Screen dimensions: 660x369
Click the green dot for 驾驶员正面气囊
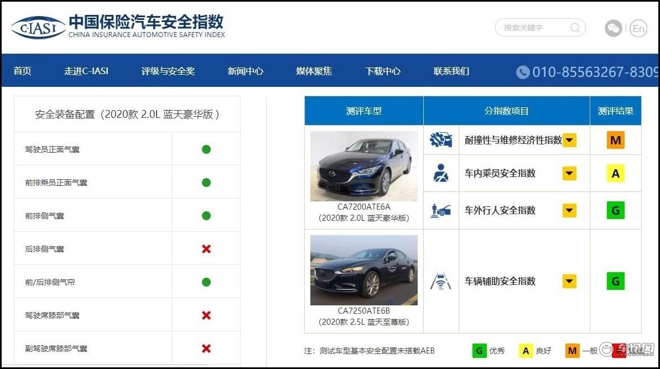206,149
